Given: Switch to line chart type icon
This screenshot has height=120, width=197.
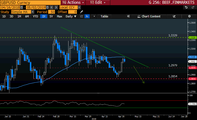Looking at the screenshot, I should point(81,16).
